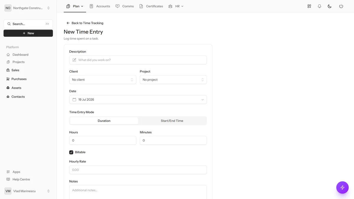Screen dimensions: 354x199
Task: Open the Plan menu tab
Action: (75, 6)
